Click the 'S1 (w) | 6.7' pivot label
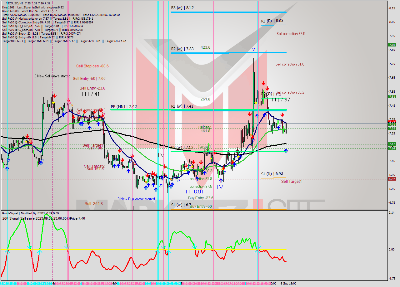The height and width of the screenshot is (287, 400). [x=181, y=205]
